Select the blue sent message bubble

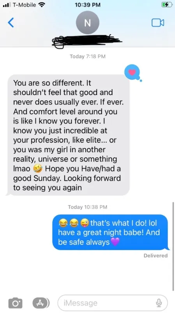(x=111, y=232)
